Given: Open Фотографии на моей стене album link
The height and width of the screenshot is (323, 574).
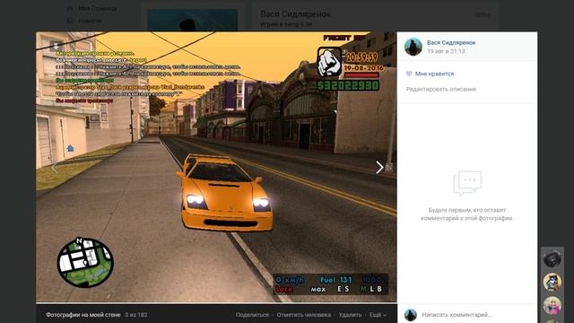Looking at the screenshot, I should [x=83, y=315].
